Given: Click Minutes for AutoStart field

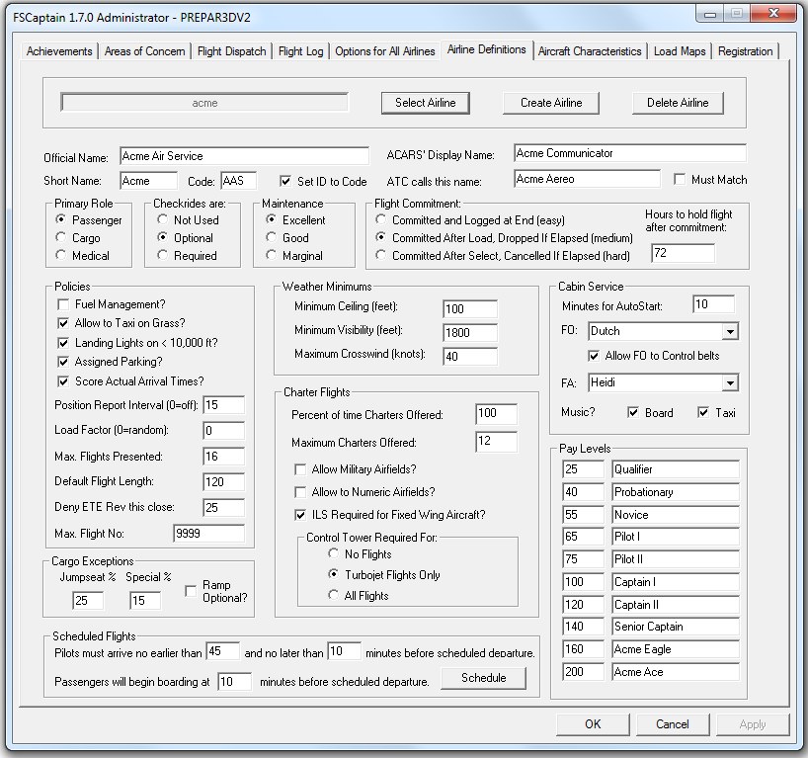Looking at the screenshot, I should [x=714, y=304].
